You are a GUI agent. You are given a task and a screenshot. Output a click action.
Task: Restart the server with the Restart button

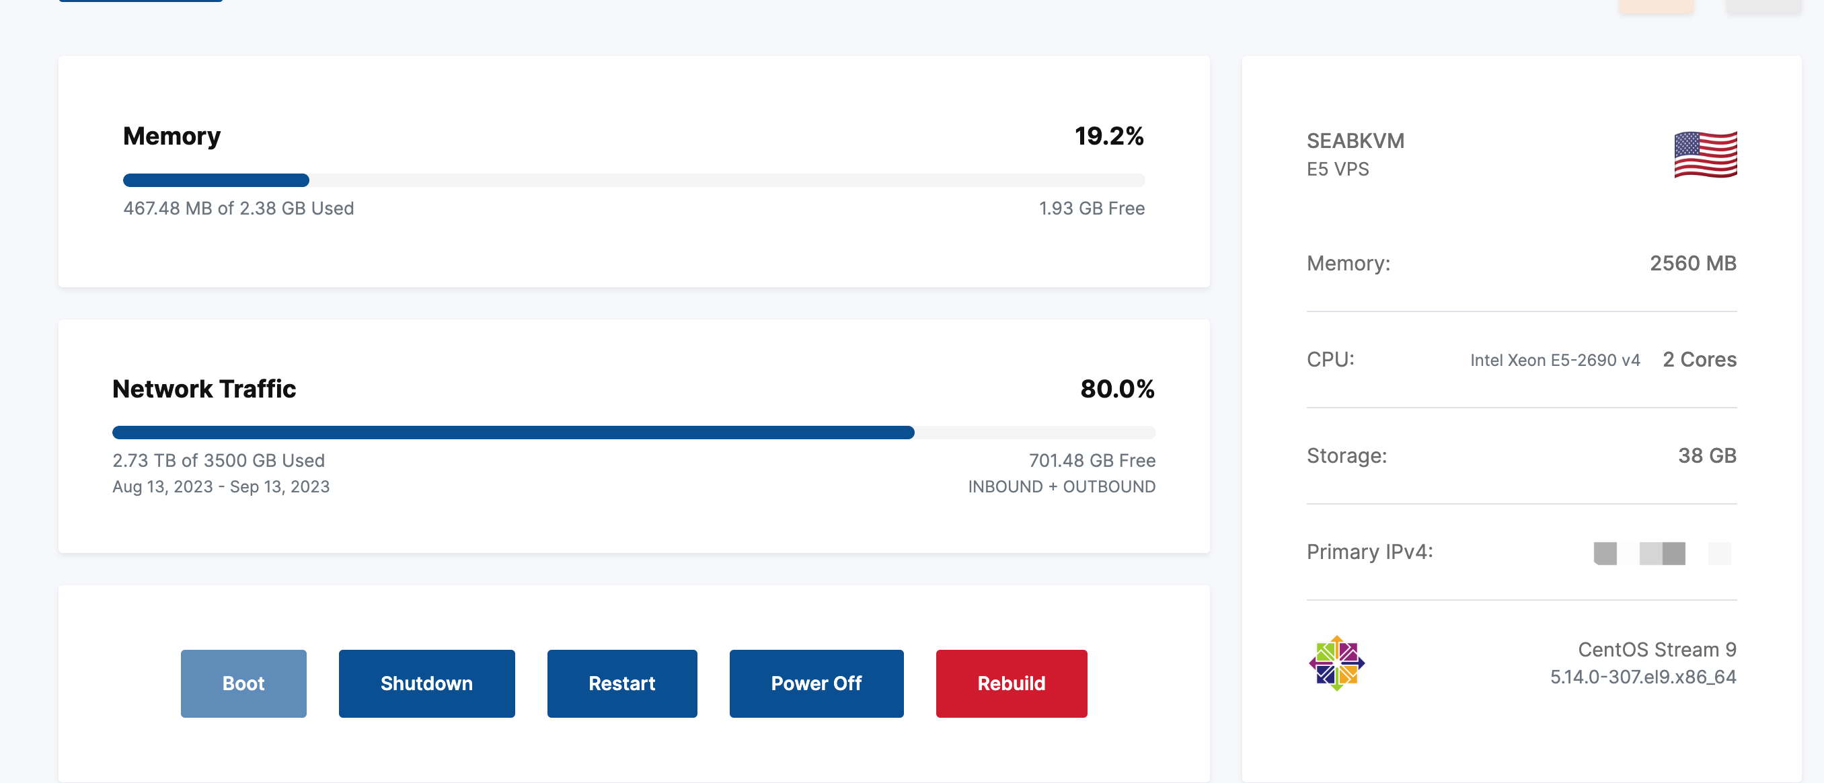pyautogui.click(x=621, y=683)
